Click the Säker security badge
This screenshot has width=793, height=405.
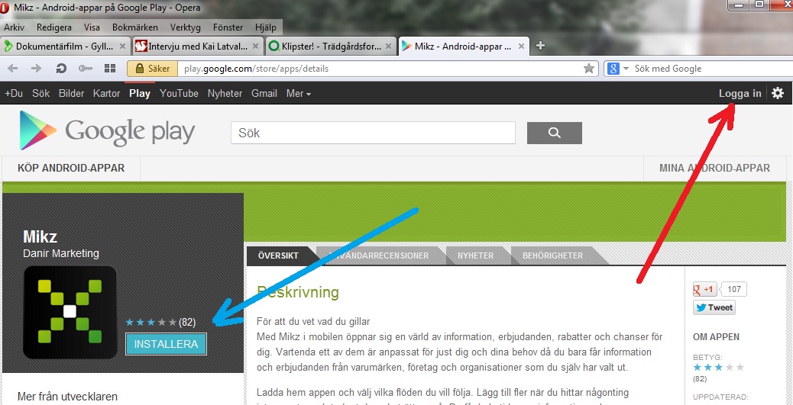pos(152,69)
